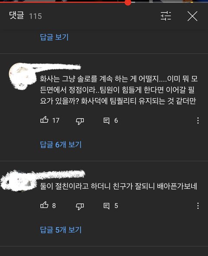Click the 17 like count number
Image resolution: width=208 pixels, height=256 pixels.
pyautogui.click(x=56, y=121)
